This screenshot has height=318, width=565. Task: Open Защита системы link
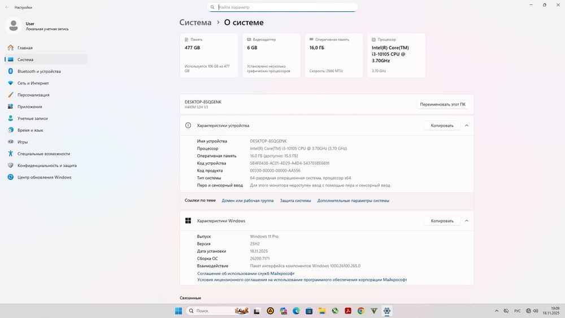[x=295, y=201]
